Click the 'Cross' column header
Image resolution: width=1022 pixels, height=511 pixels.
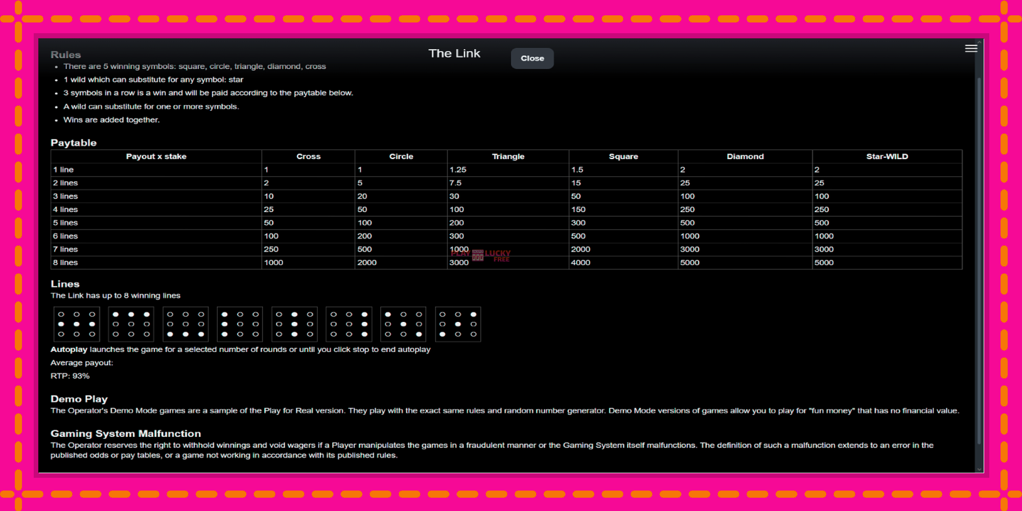tap(309, 156)
